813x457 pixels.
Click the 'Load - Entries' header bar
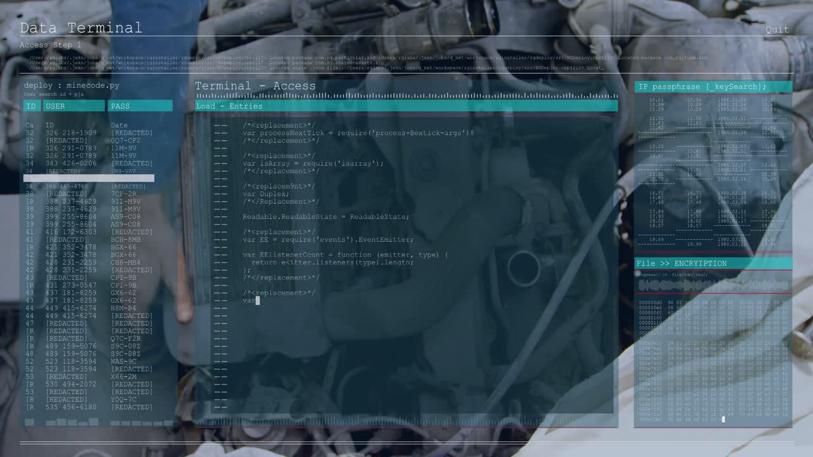[x=406, y=106]
